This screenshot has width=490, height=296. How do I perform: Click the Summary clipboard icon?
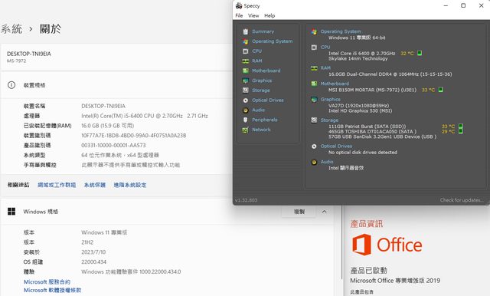(246, 31)
